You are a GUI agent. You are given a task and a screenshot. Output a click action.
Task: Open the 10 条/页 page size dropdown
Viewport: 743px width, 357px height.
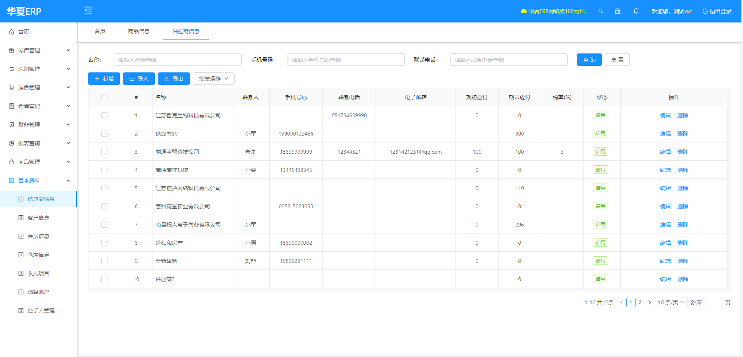point(671,302)
